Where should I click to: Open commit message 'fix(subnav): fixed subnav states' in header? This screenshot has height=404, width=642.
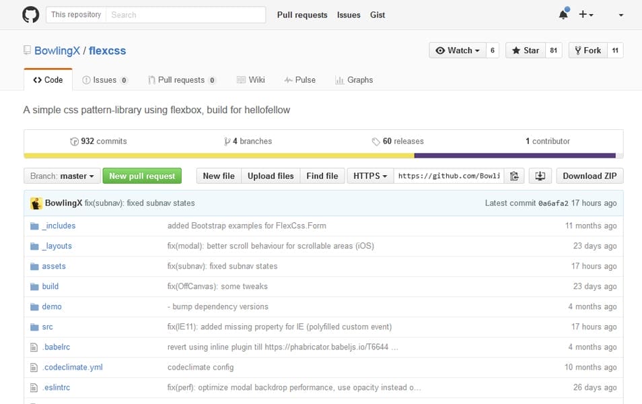(x=139, y=203)
